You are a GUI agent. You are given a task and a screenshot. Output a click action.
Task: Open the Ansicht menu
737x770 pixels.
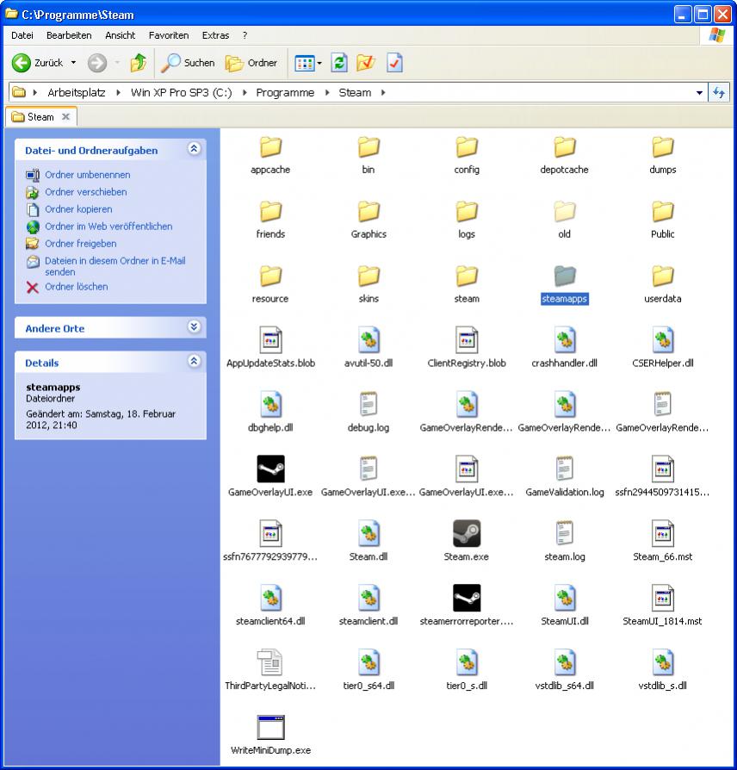[x=121, y=35]
